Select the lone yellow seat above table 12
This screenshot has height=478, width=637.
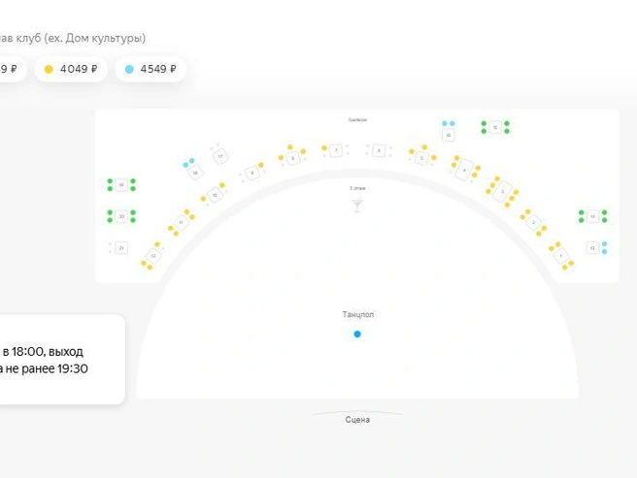pyautogui.click(x=157, y=244)
